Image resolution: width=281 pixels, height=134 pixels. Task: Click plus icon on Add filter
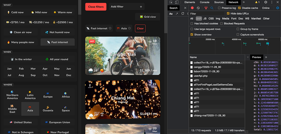(x=141, y=7)
